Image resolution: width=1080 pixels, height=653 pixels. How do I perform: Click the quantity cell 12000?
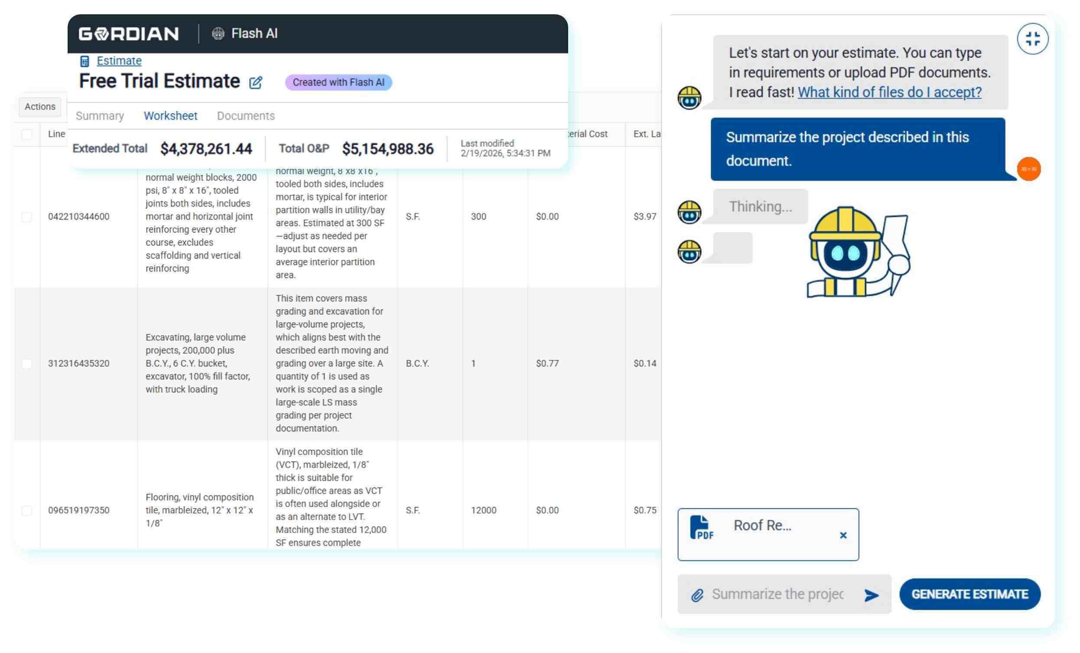point(484,510)
